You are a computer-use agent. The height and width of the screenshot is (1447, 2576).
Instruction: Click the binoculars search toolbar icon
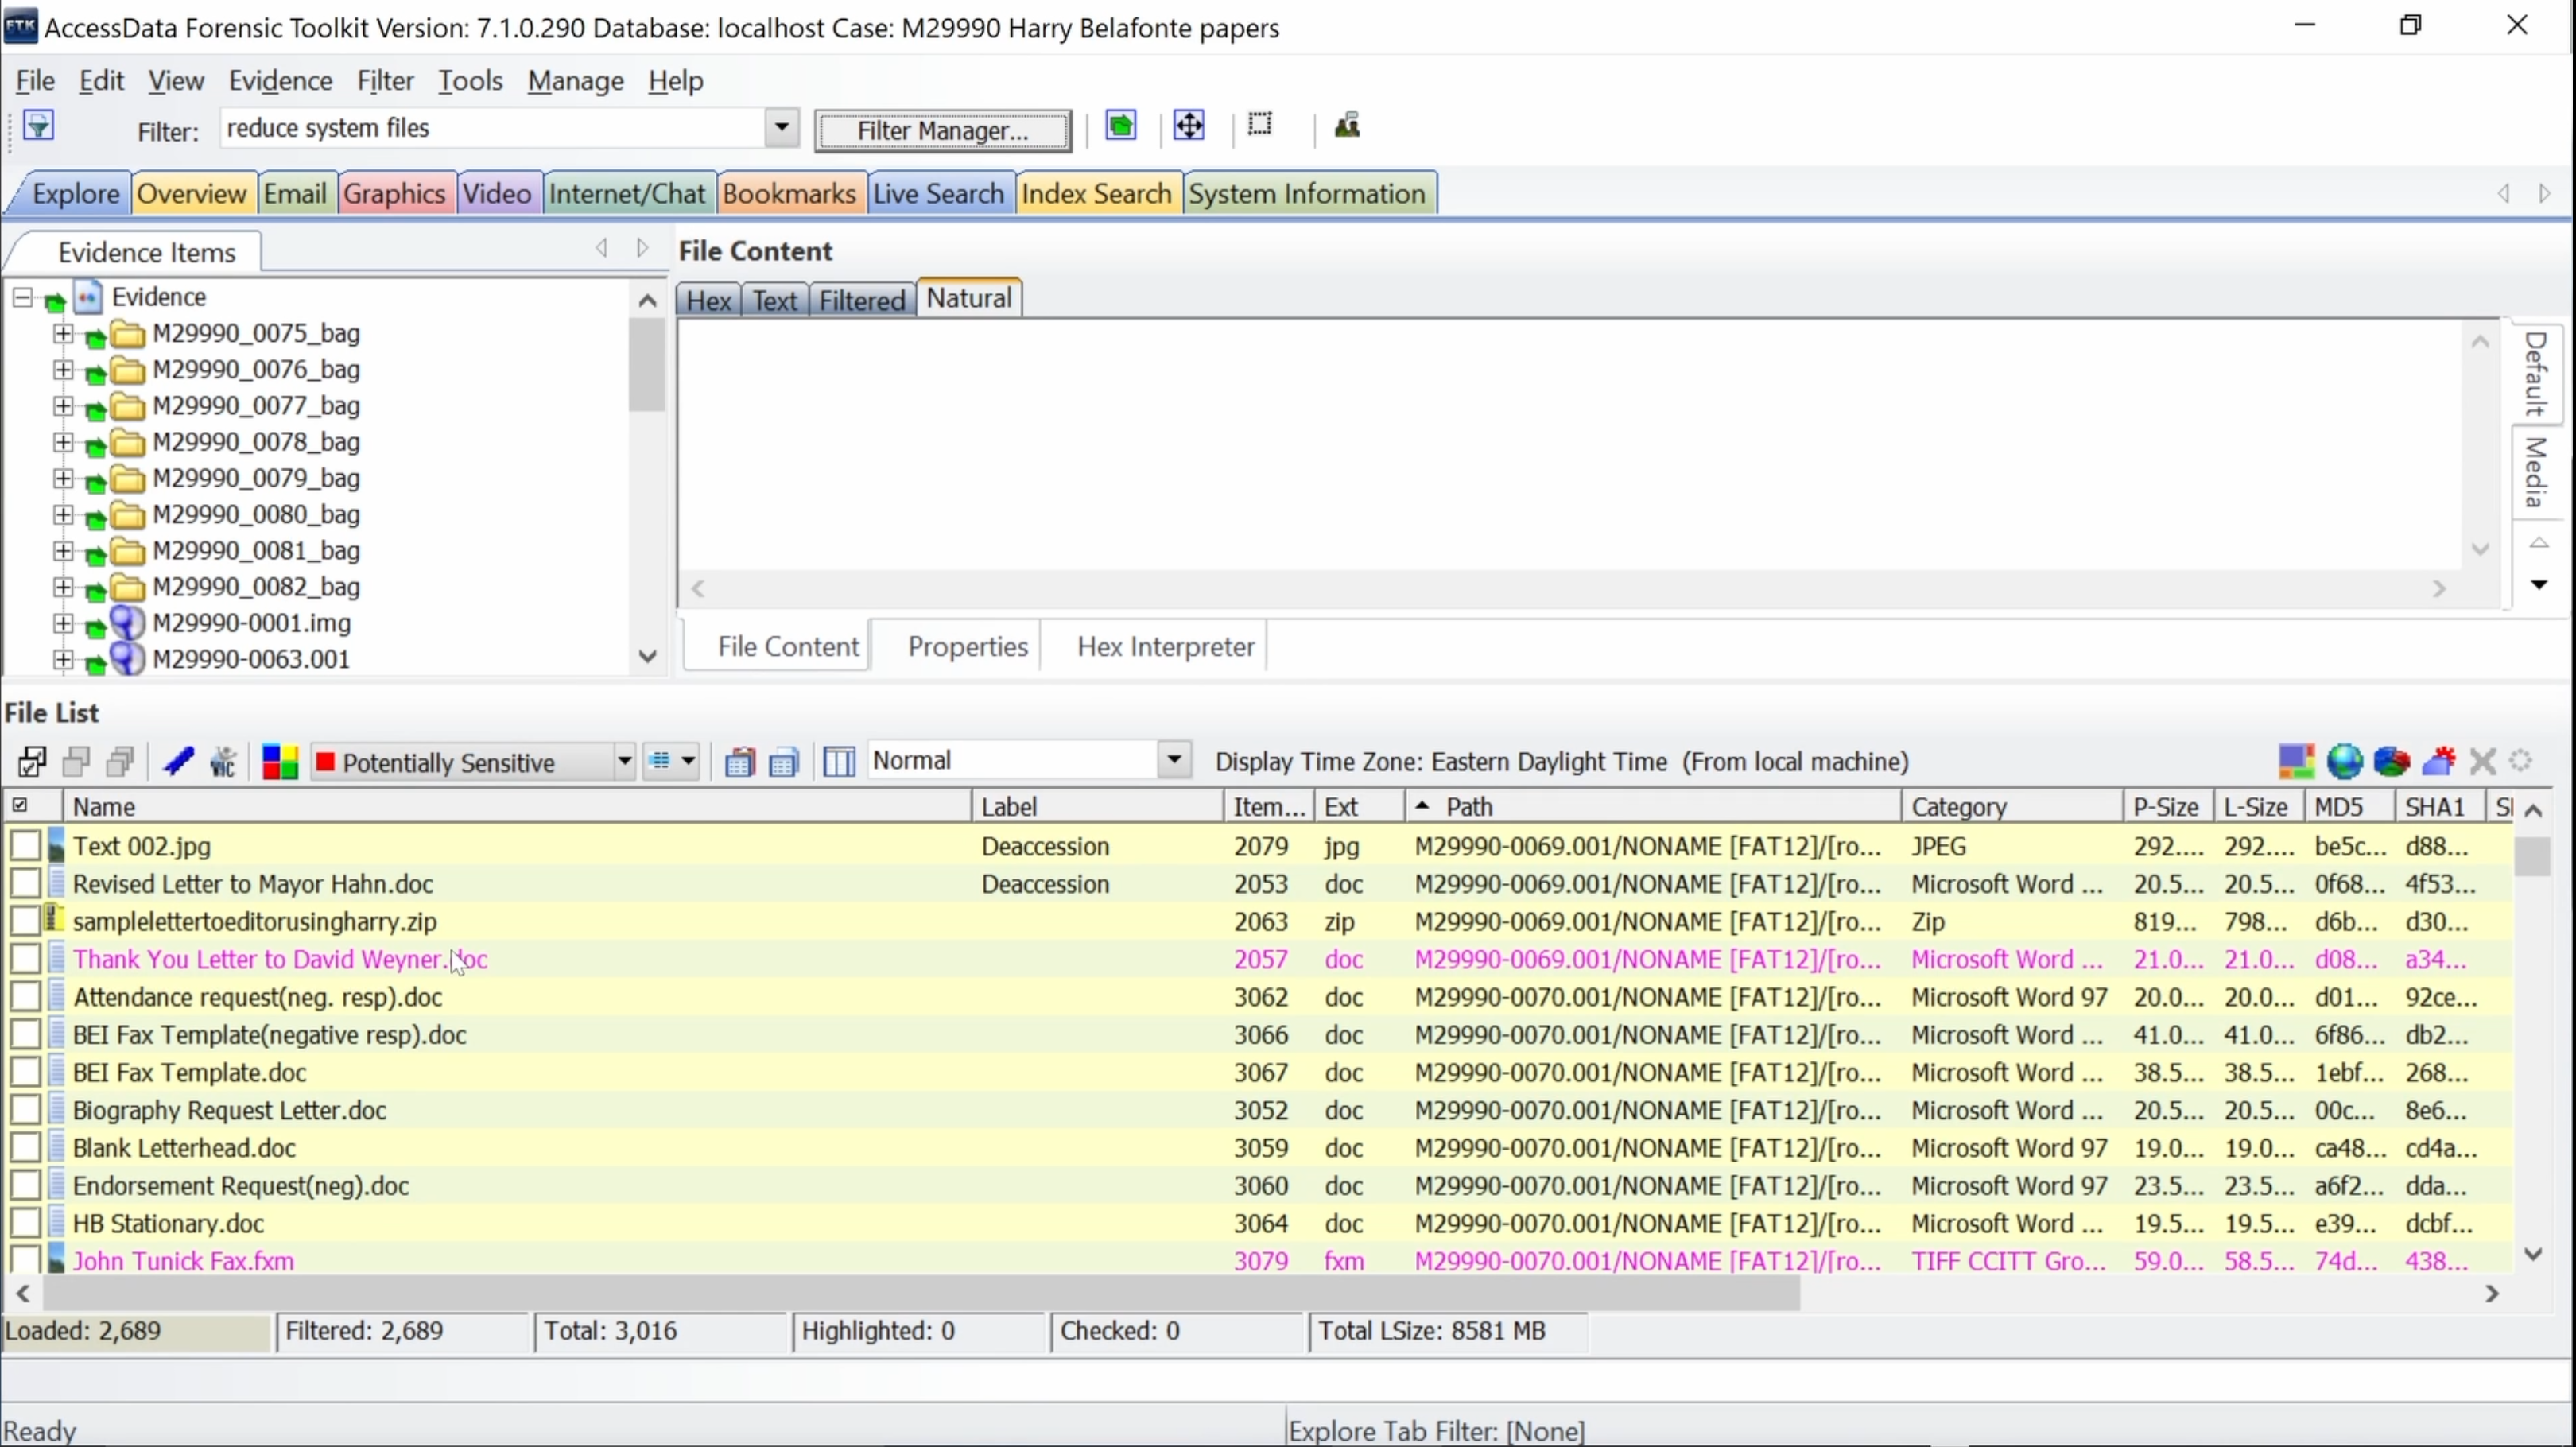1347,125
